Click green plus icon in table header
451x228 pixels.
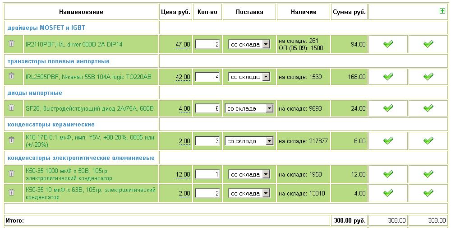(442, 11)
